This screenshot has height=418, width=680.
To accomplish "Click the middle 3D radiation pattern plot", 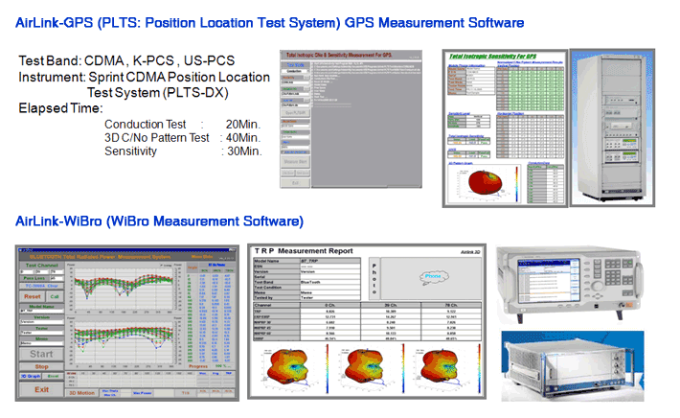I will tap(363, 367).
